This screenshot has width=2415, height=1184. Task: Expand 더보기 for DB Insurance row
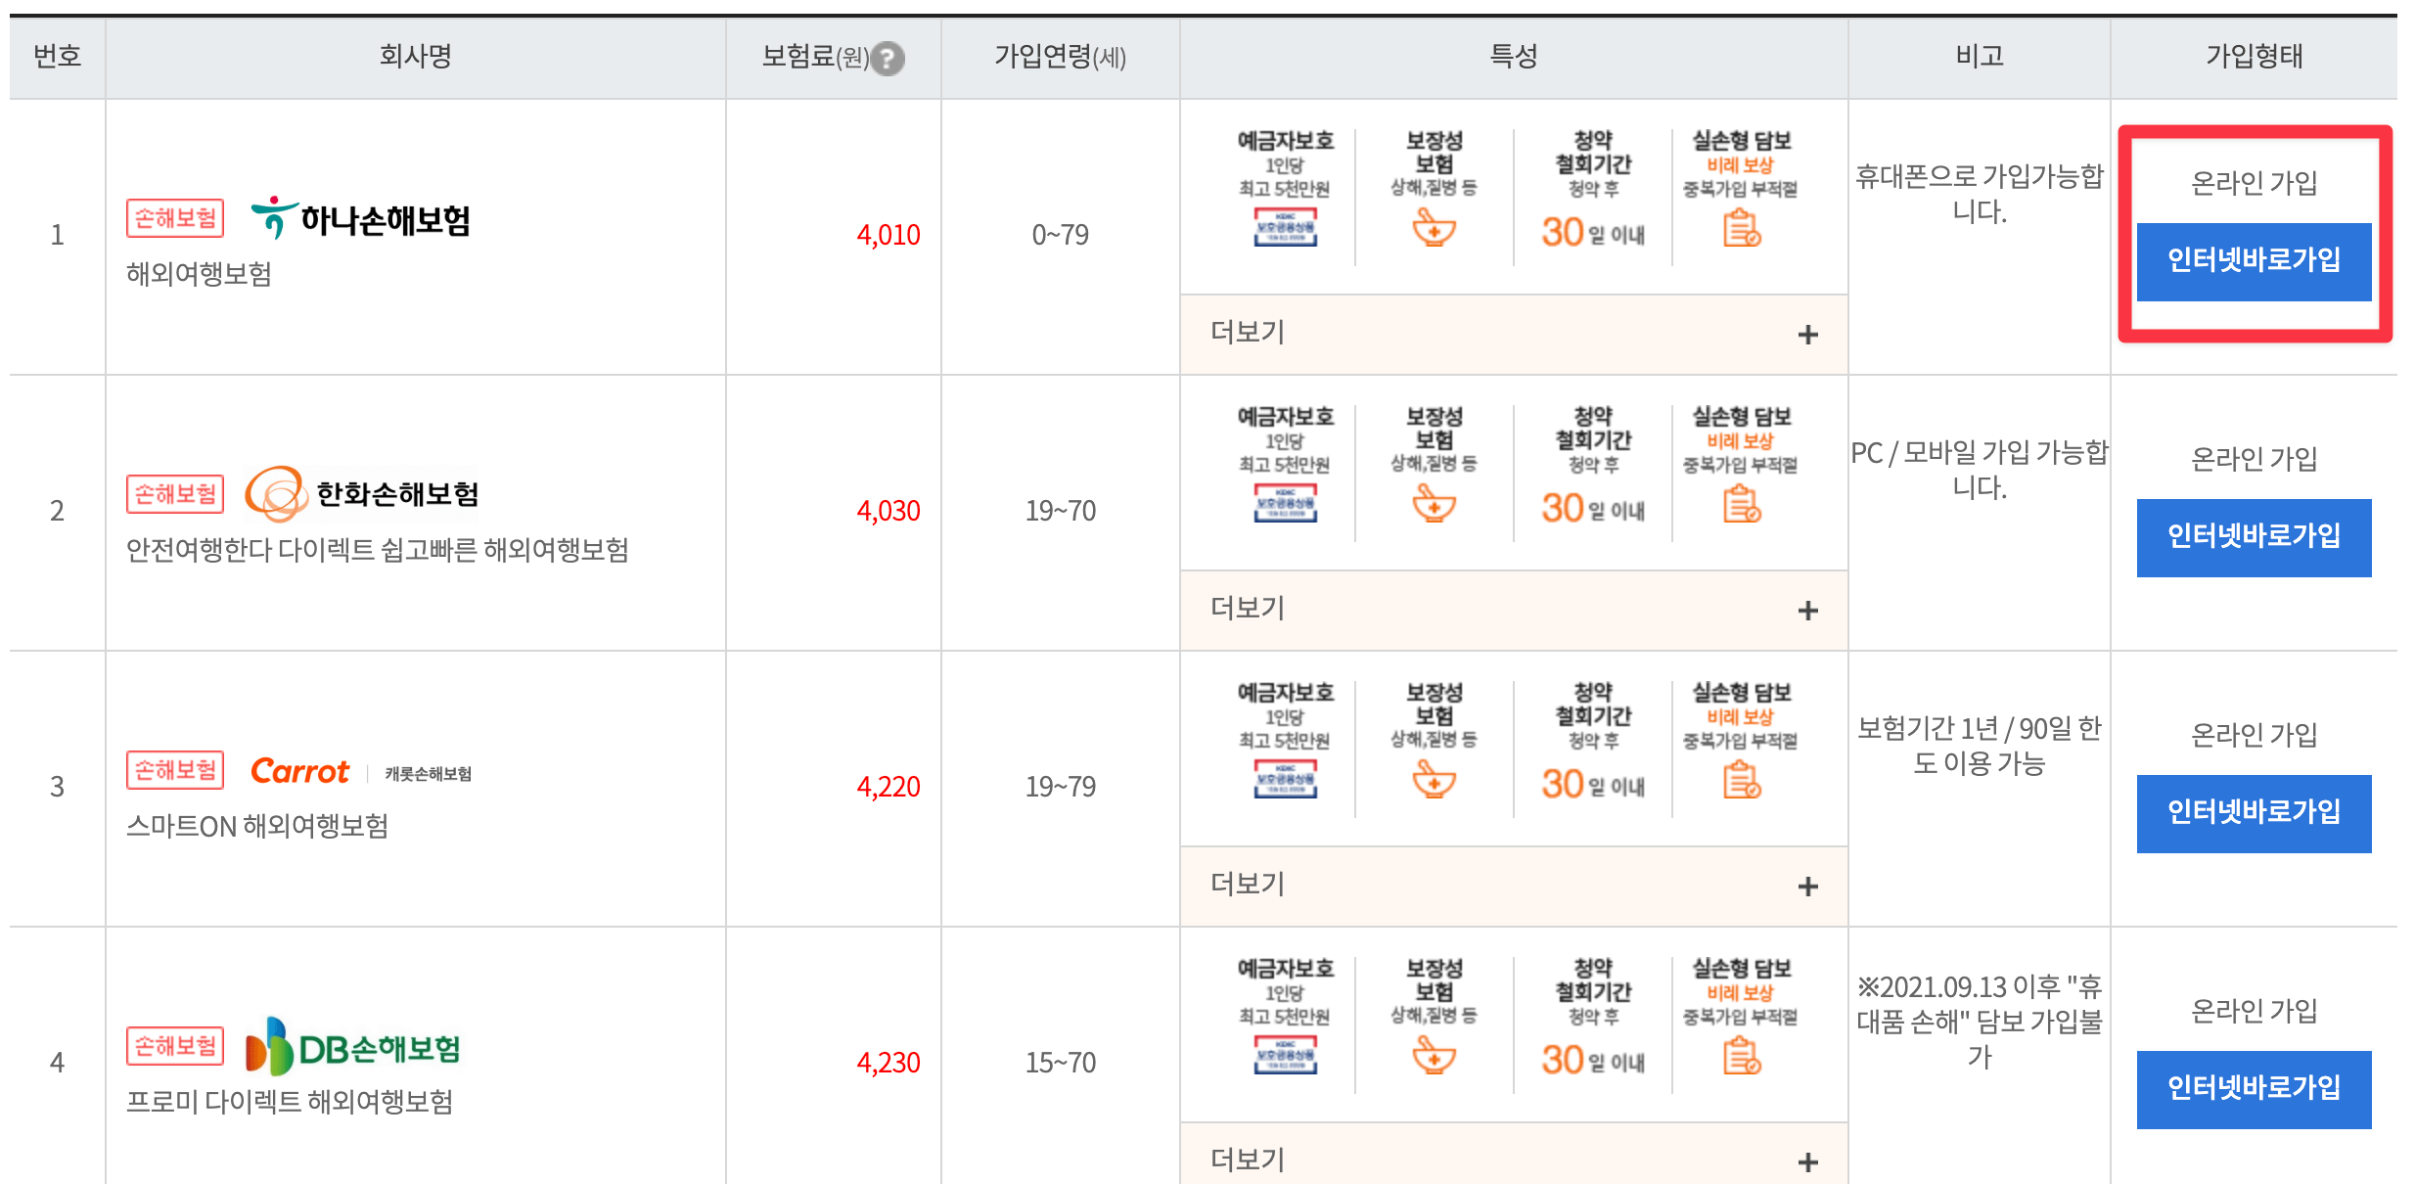click(1514, 1155)
